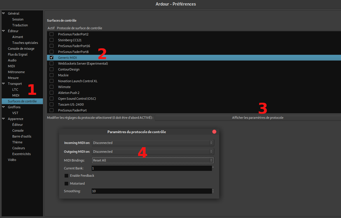Check the Tascam US-2400 box
The image size is (341, 218).
coord(52,104)
